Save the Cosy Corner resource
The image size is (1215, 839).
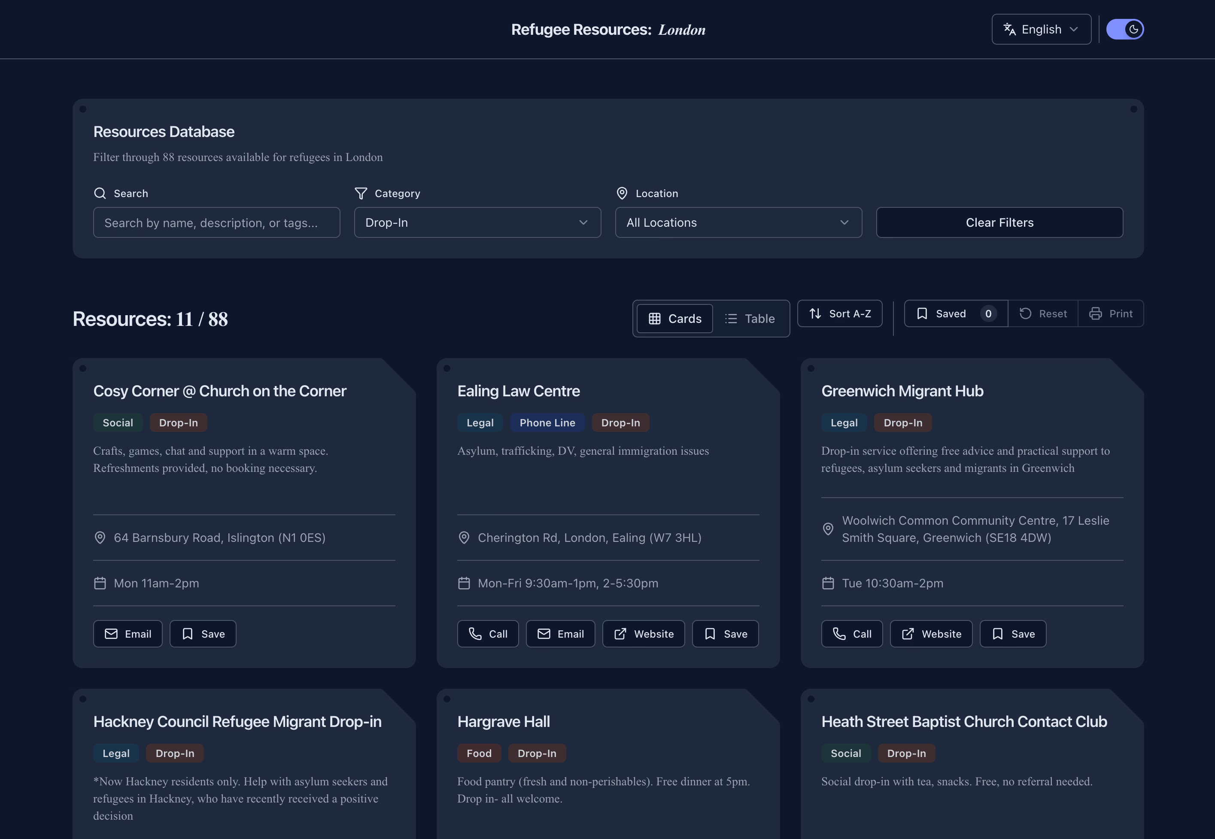coord(203,633)
